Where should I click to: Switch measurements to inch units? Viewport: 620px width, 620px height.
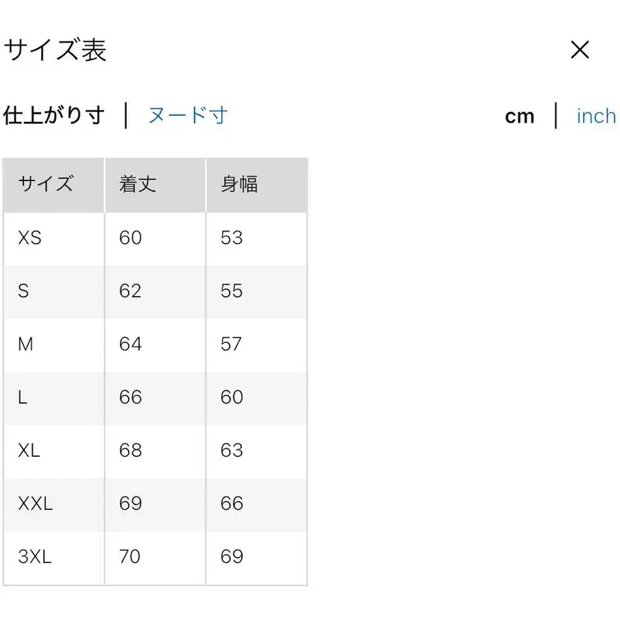pyautogui.click(x=595, y=116)
